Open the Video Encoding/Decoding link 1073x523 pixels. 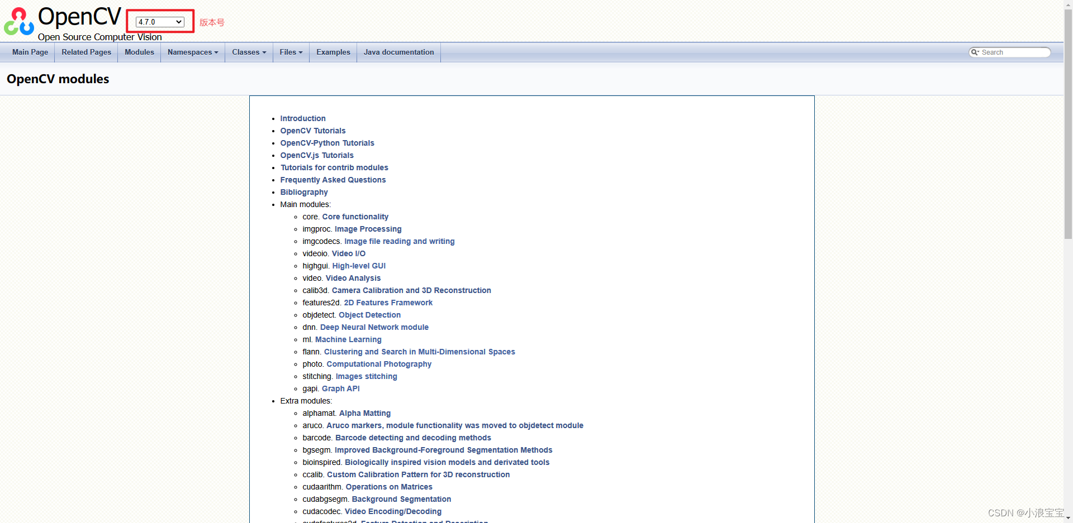pyautogui.click(x=393, y=511)
